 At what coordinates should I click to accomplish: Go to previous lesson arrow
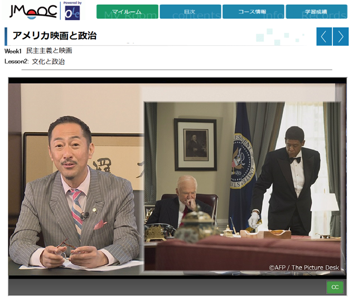click(x=324, y=36)
